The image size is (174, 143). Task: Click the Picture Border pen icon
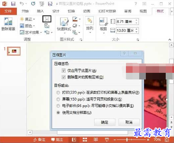(75, 19)
